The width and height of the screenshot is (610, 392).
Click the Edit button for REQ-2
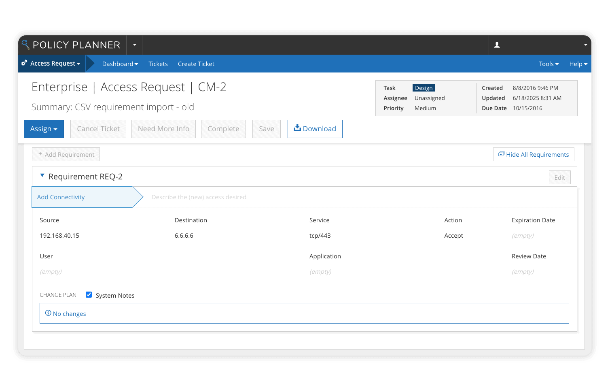coord(559,177)
